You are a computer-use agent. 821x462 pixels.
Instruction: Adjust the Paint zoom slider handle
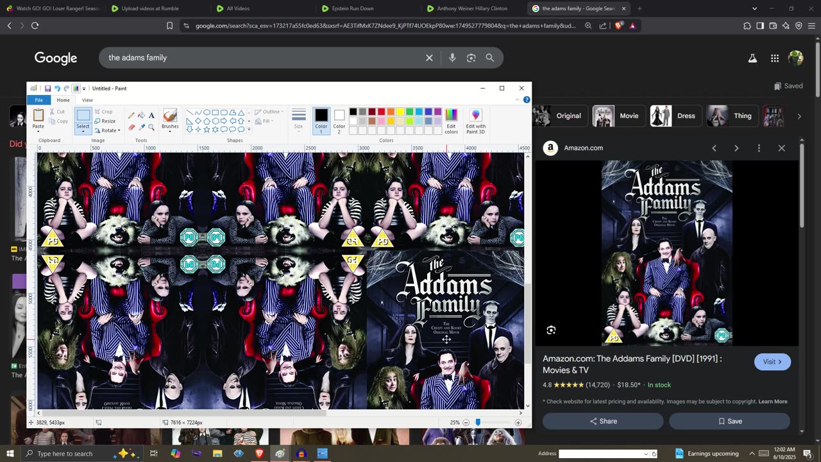[478, 423]
